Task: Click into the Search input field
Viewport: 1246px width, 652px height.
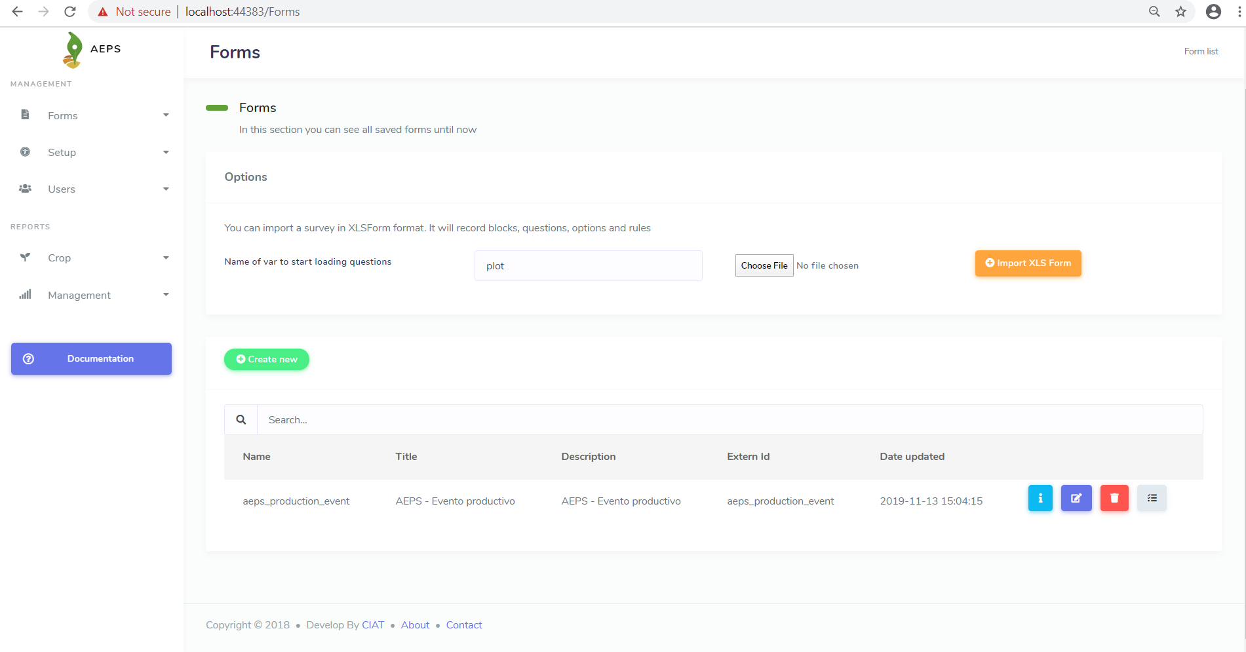Action: (x=730, y=419)
